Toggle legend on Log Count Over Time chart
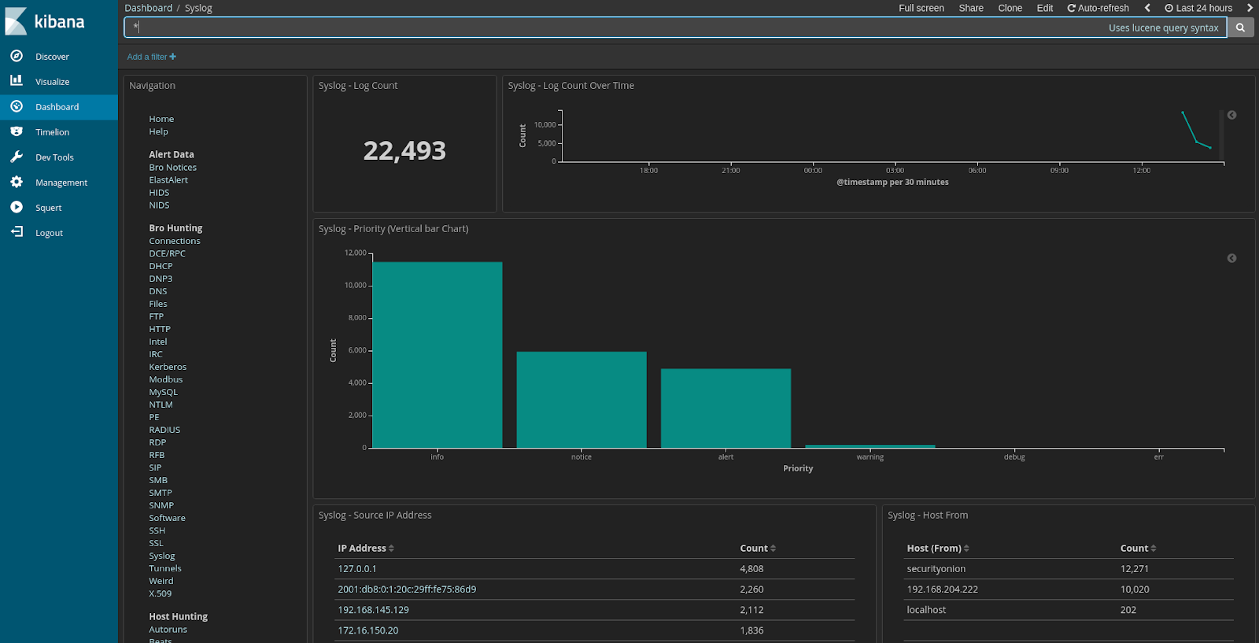Viewport: 1259px width, 643px height. tap(1232, 115)
